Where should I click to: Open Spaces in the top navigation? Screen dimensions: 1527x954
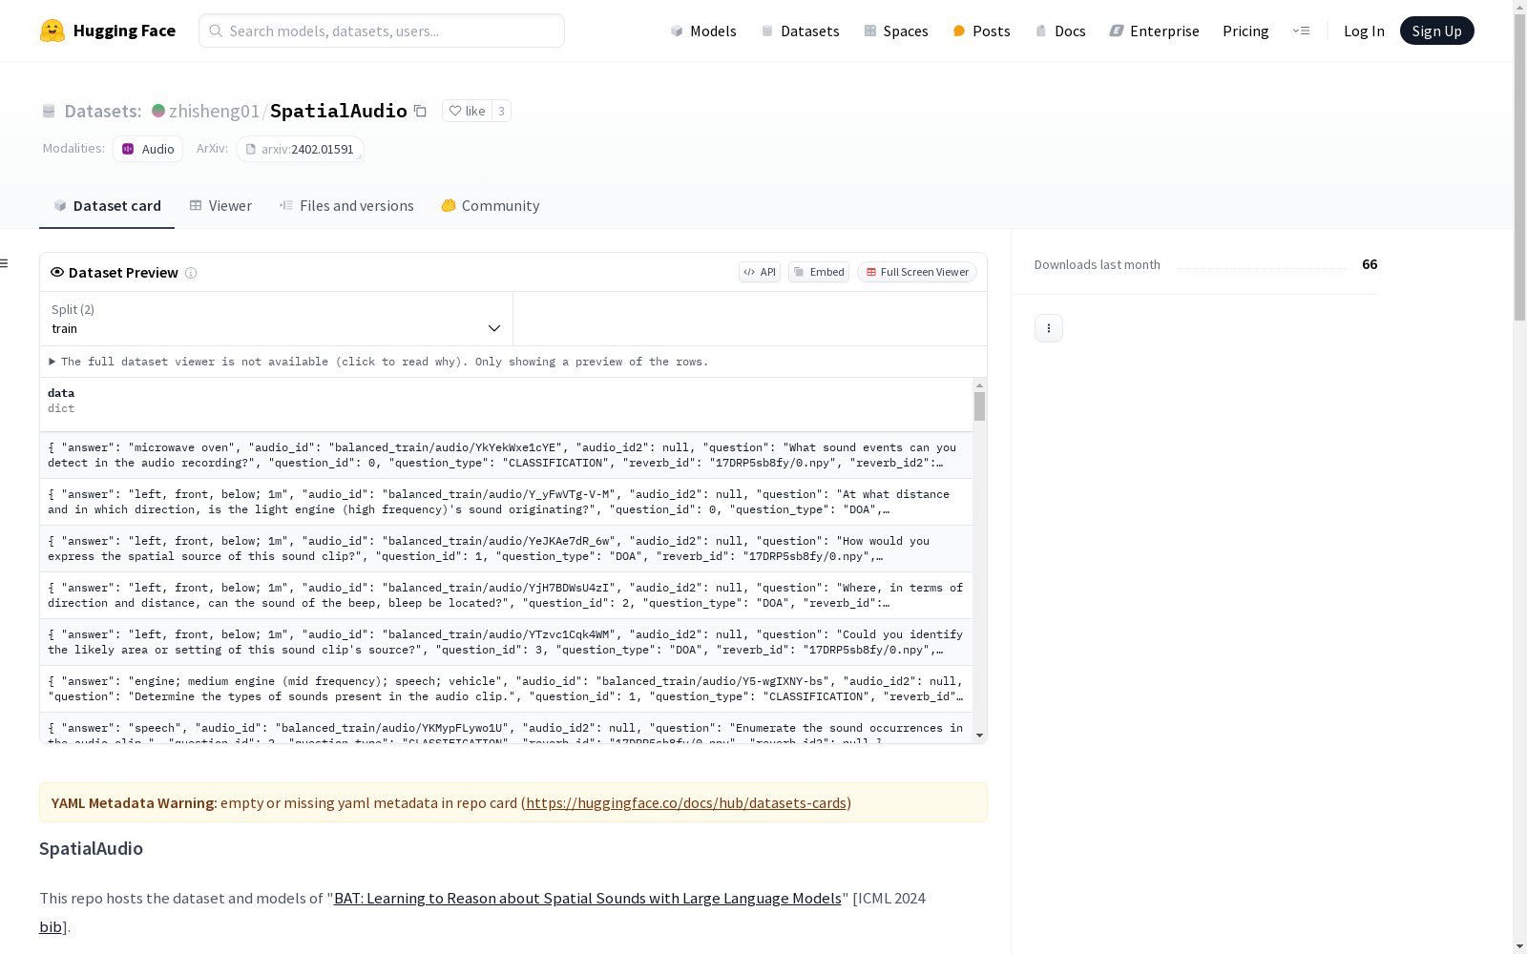896,31
